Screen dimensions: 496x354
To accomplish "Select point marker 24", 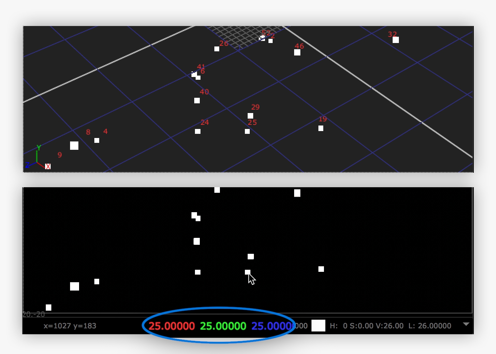I will click(x=198, y=131).
